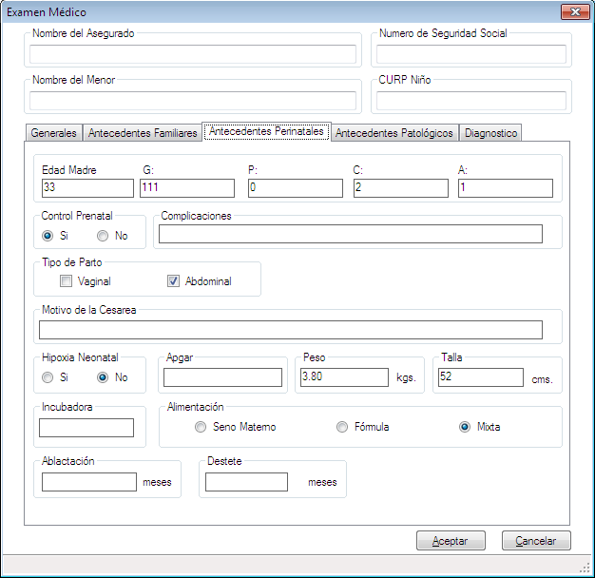Screen dimensions: 595x578
Task: Switch to Antecedentes Familiares tab
Action: (143, 133)
